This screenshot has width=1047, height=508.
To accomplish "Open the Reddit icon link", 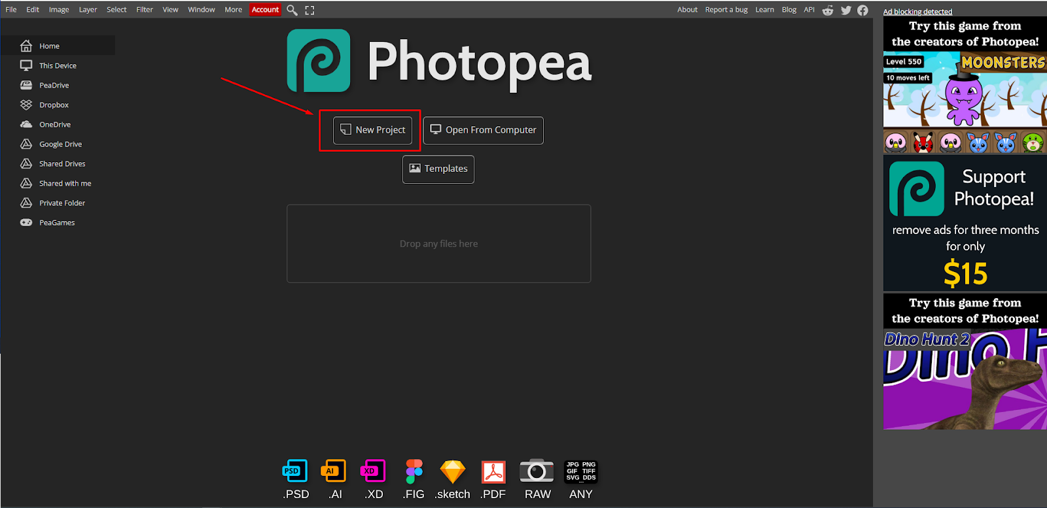I will 828,10.
